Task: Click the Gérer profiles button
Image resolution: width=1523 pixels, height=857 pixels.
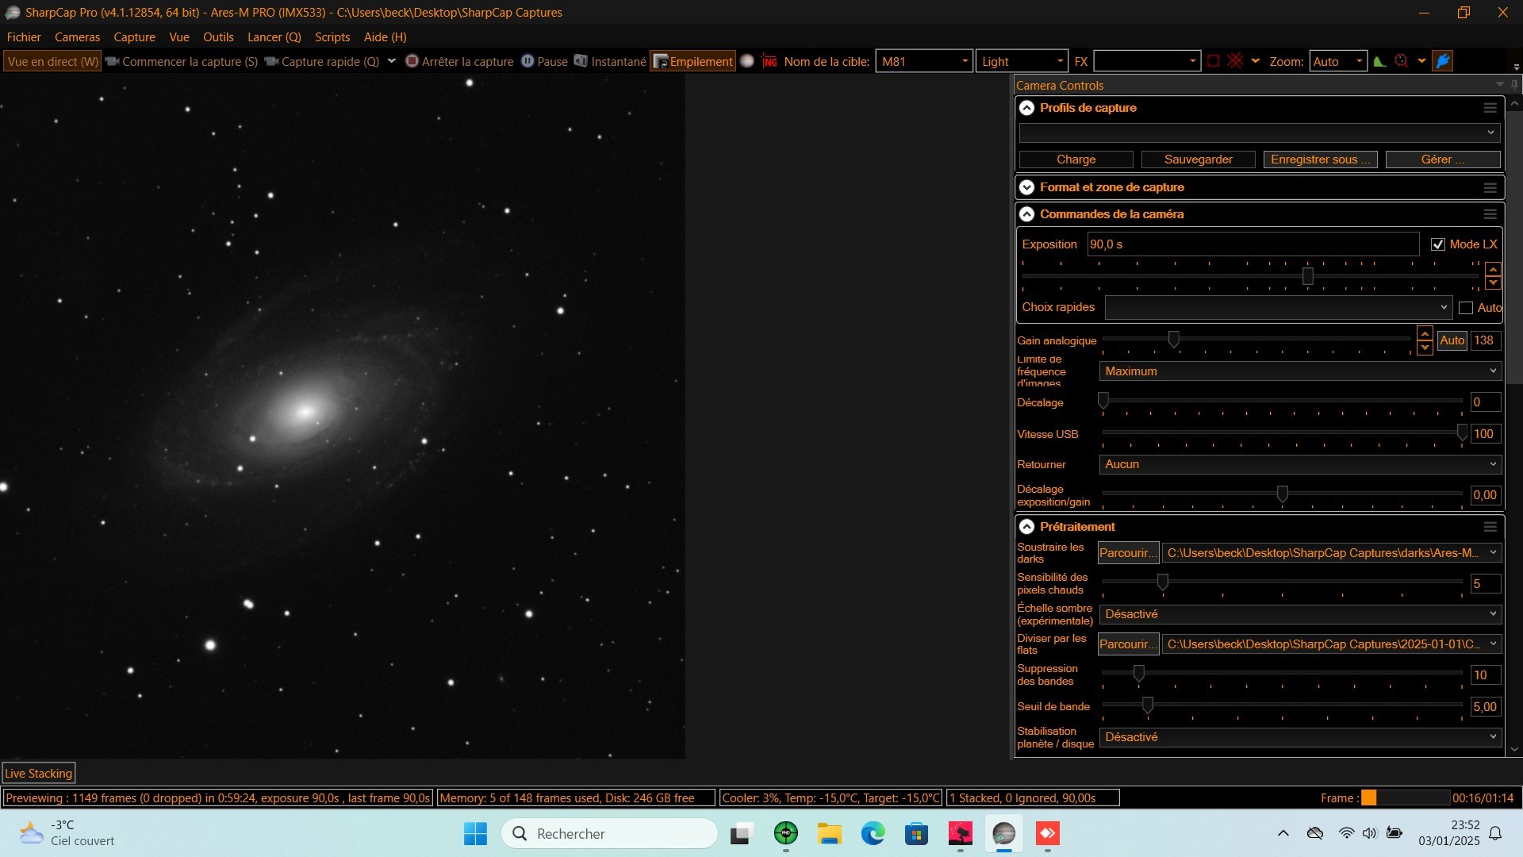Action: coord(1442,159)
